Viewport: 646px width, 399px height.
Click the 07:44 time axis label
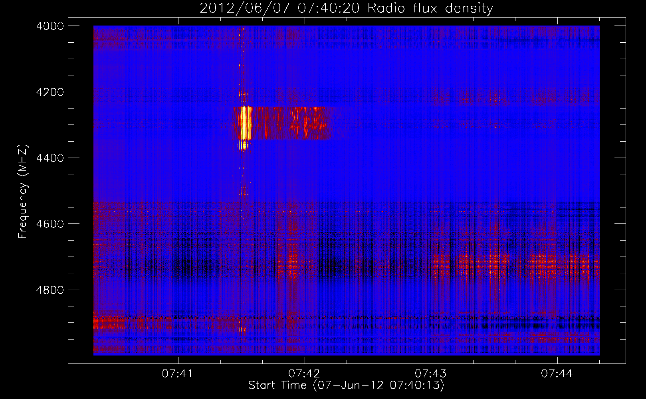click(557, 374)
